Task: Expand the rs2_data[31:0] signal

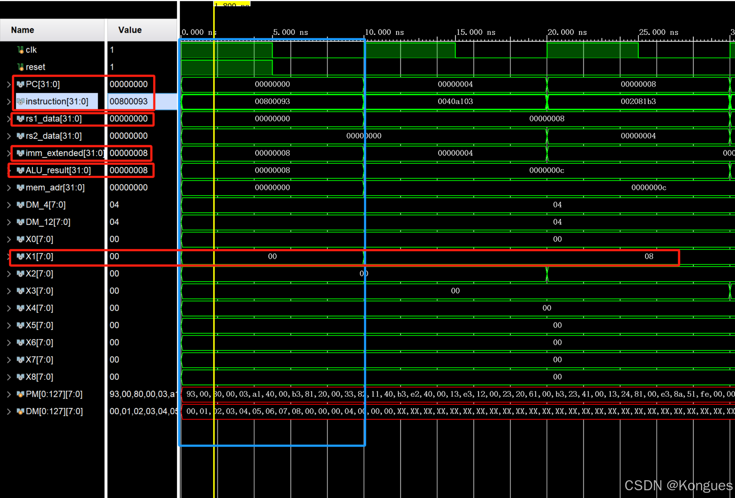Action: tap(8, 136)
